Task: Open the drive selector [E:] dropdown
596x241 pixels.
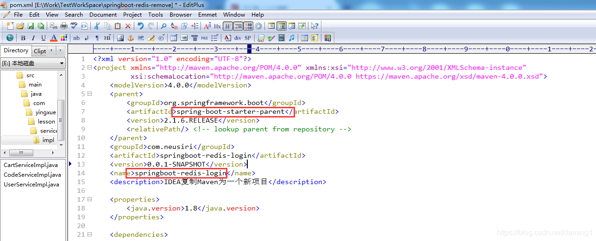Action: (x=33, y=63)
